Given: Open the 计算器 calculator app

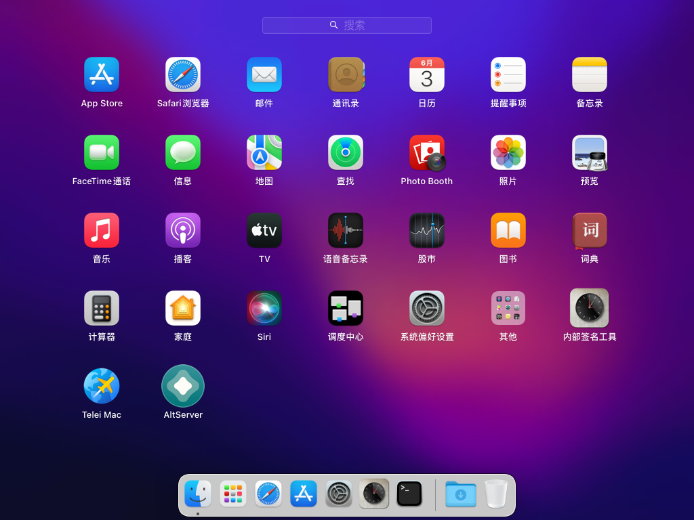Looking at the screenshot, I should (102, 308).
